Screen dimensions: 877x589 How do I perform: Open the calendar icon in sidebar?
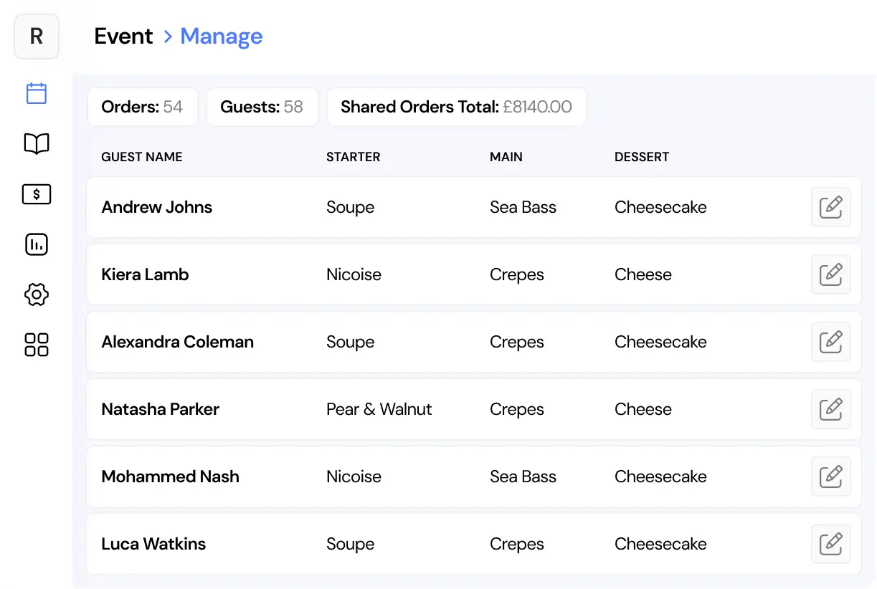pyautogui.click(x=37, y=93)
